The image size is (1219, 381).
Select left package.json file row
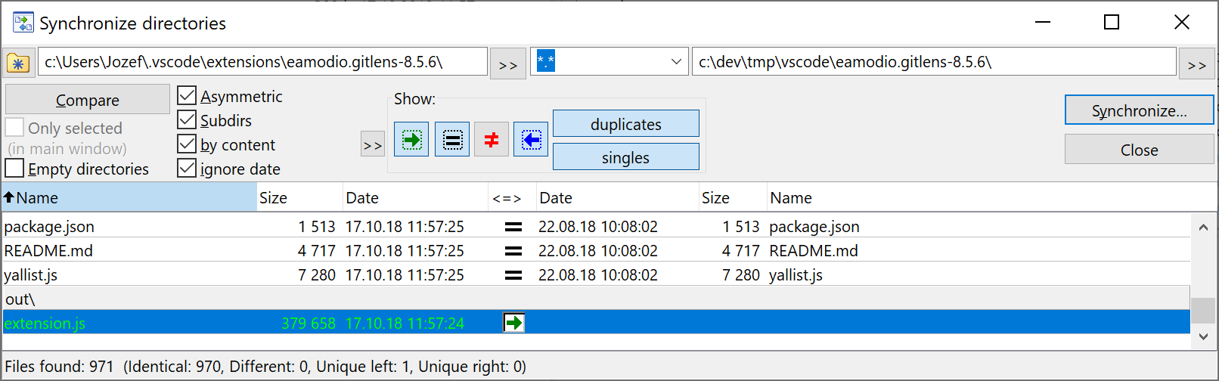click(x=49, y=227)
